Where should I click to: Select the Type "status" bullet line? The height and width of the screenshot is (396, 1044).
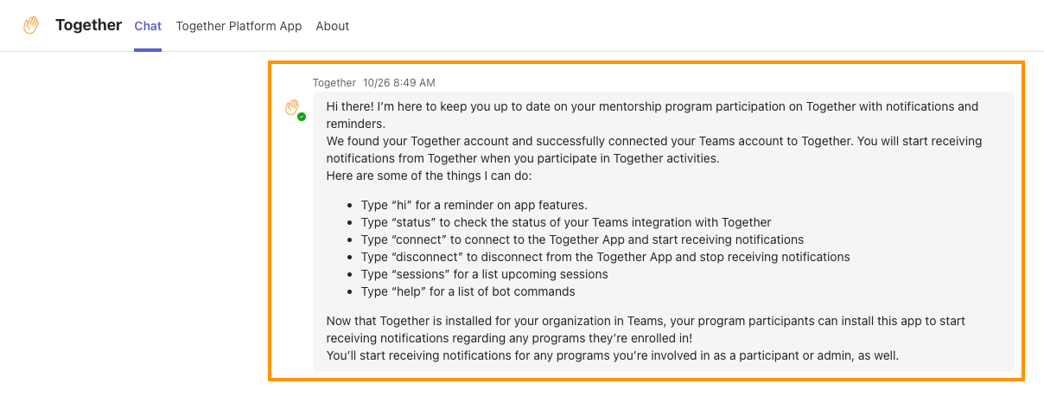click(565, 222)
